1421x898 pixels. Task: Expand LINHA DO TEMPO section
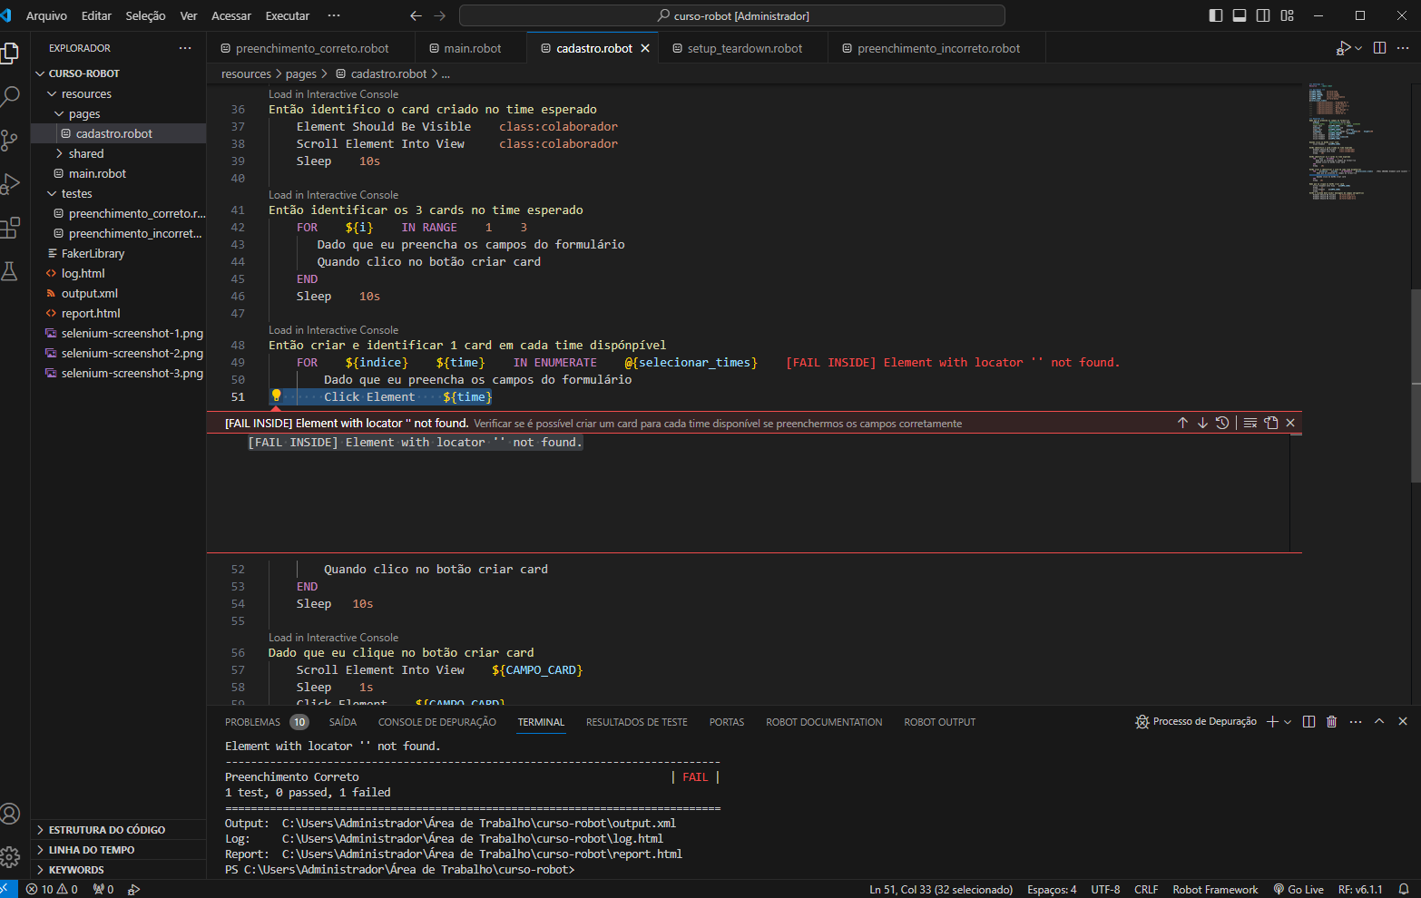tap(118, 850)
